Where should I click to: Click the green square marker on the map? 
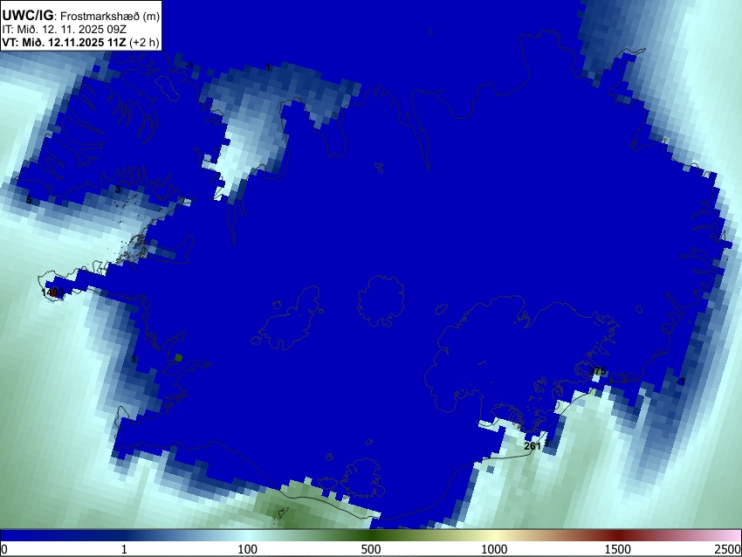(178, 358)
